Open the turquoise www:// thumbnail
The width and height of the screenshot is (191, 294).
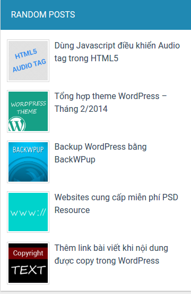(28, 212)
